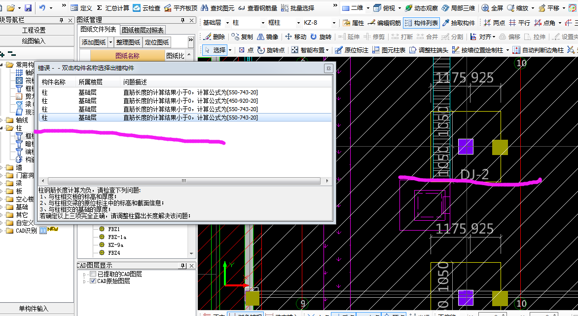
Task: Expand 已提取的CAD图层 tree node
Action: (x=84, y=275)
